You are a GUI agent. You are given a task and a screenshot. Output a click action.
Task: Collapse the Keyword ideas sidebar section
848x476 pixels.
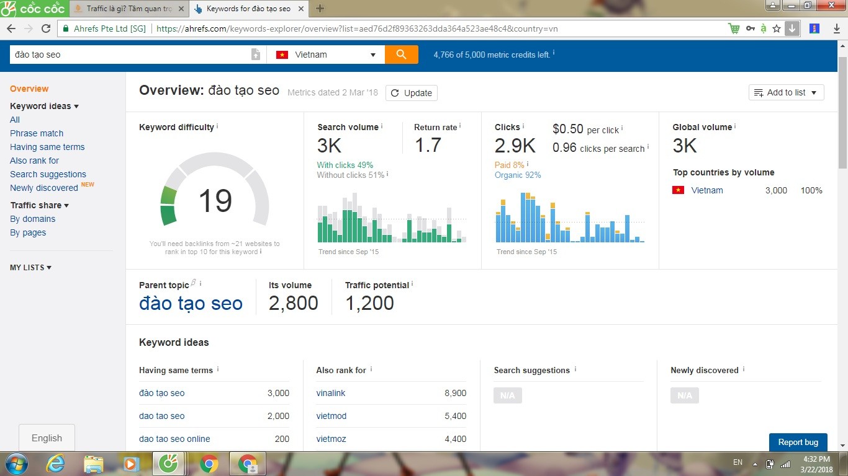pos(45,106)
